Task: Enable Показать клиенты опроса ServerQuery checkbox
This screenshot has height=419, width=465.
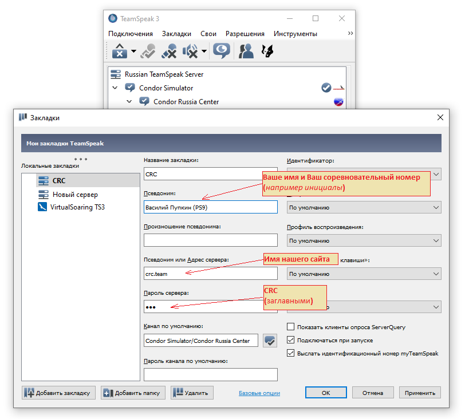Action: point(290,327)
